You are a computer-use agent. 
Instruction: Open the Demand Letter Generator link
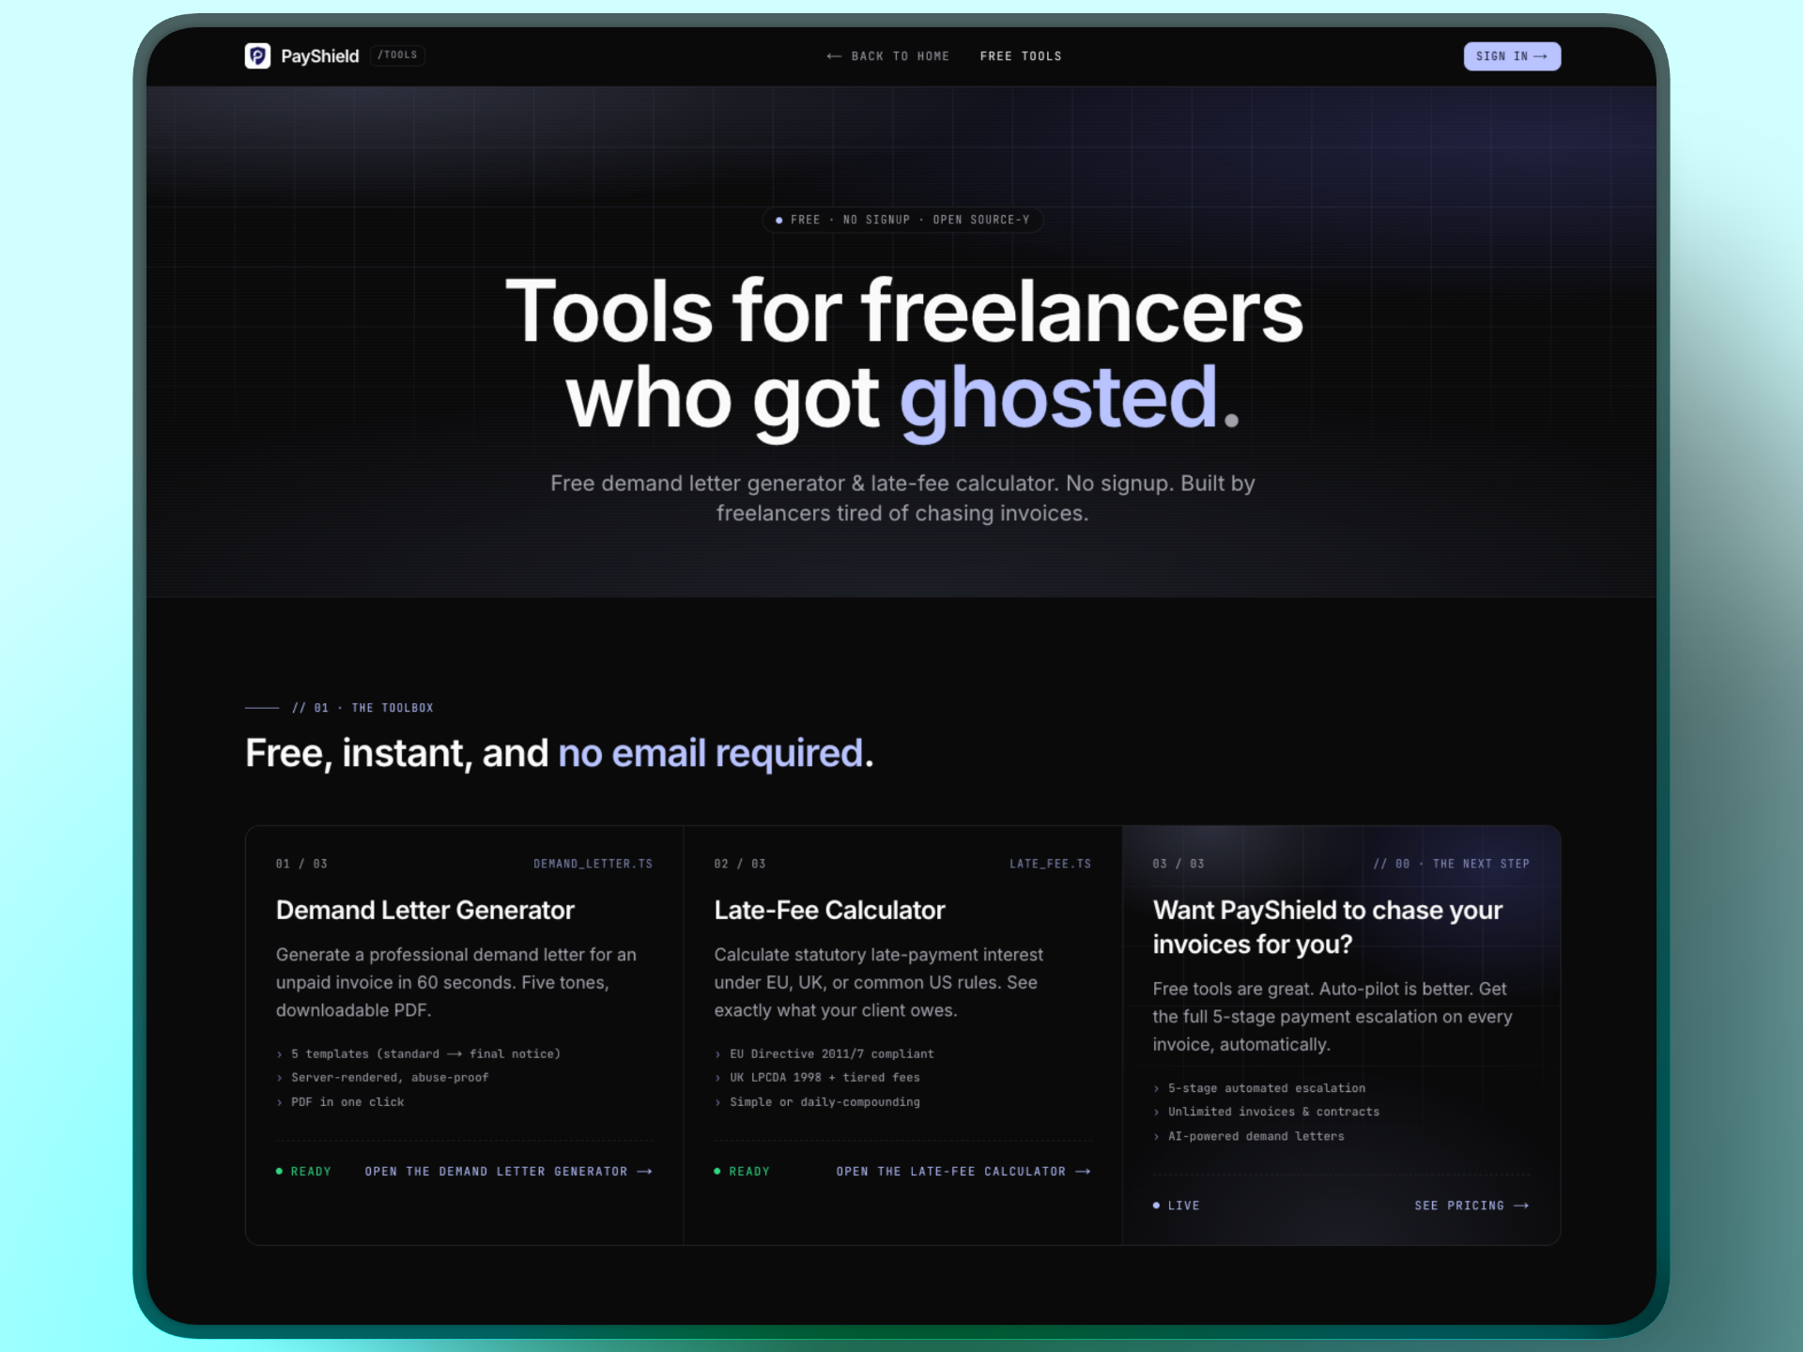click(x=496, y=1172)
